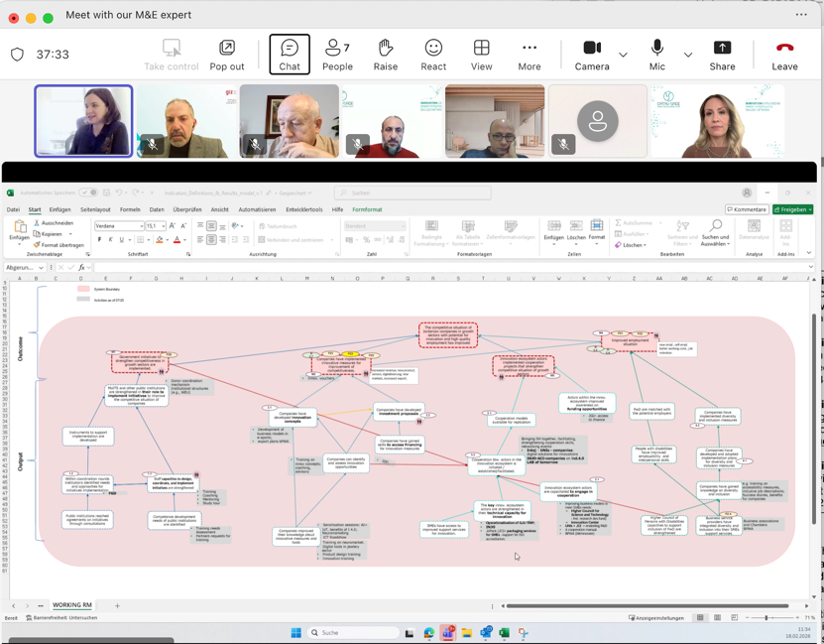Select the first participant video thumbnail

84,121
